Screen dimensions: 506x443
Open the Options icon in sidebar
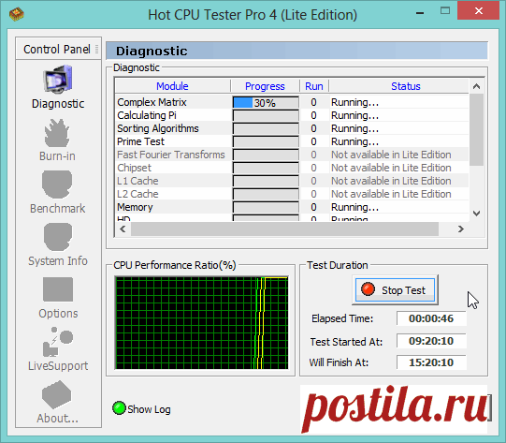pos(58,289)
